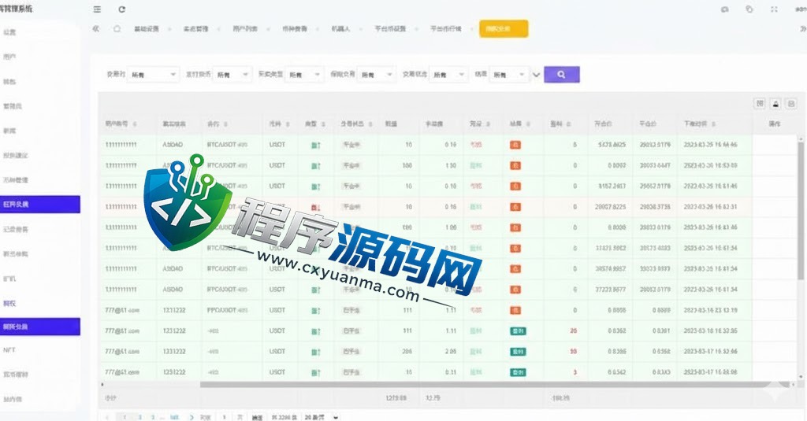
Task: Open the home tab icon
Action: [117, 29]
